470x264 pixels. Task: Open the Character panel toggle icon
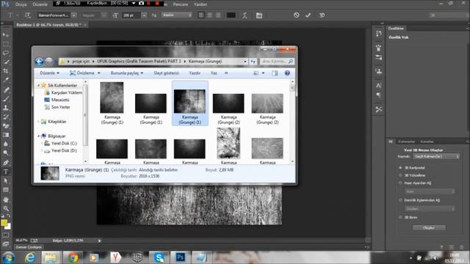(x=259, y=15)
